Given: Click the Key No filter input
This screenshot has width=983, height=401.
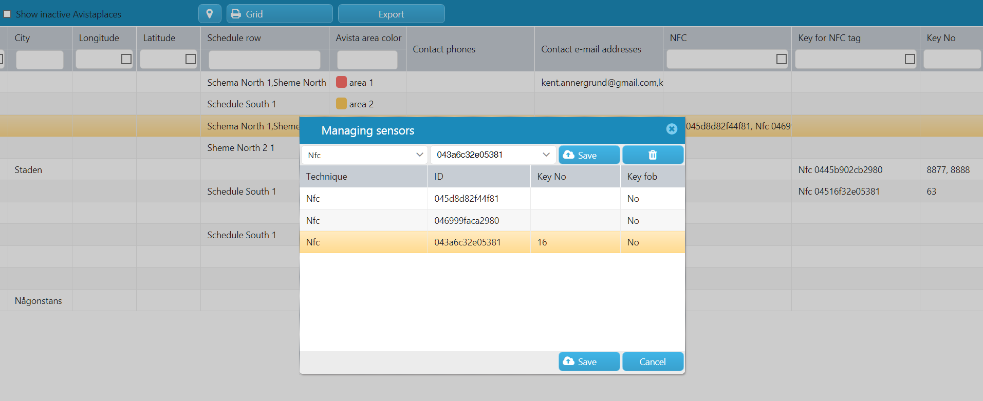Looking at the screenshot, I should [952, 60].
